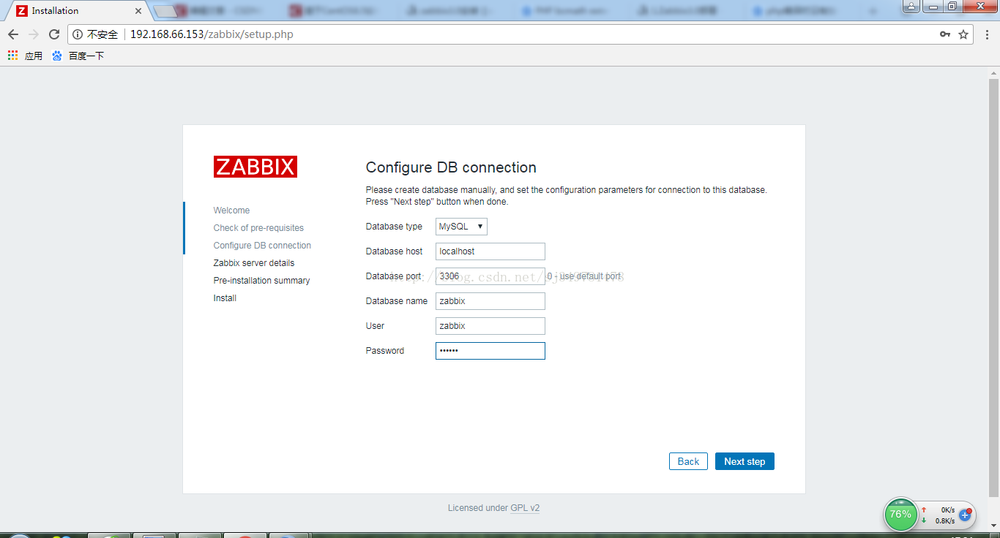
Task: Click the scrollbar up arrow
Action: pos(993,72)
